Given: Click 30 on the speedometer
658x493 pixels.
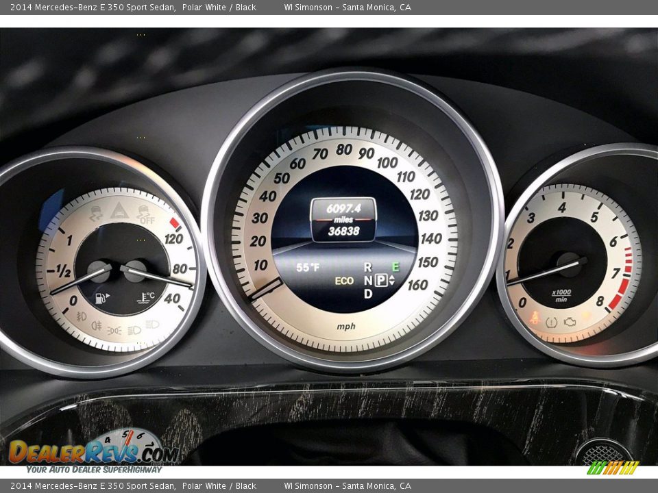Looking at the screenshot, I should pos(260,218).
